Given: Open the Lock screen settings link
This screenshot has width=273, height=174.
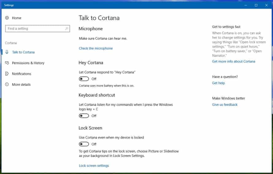Looking at the screenshot, I should coord(94,166).
